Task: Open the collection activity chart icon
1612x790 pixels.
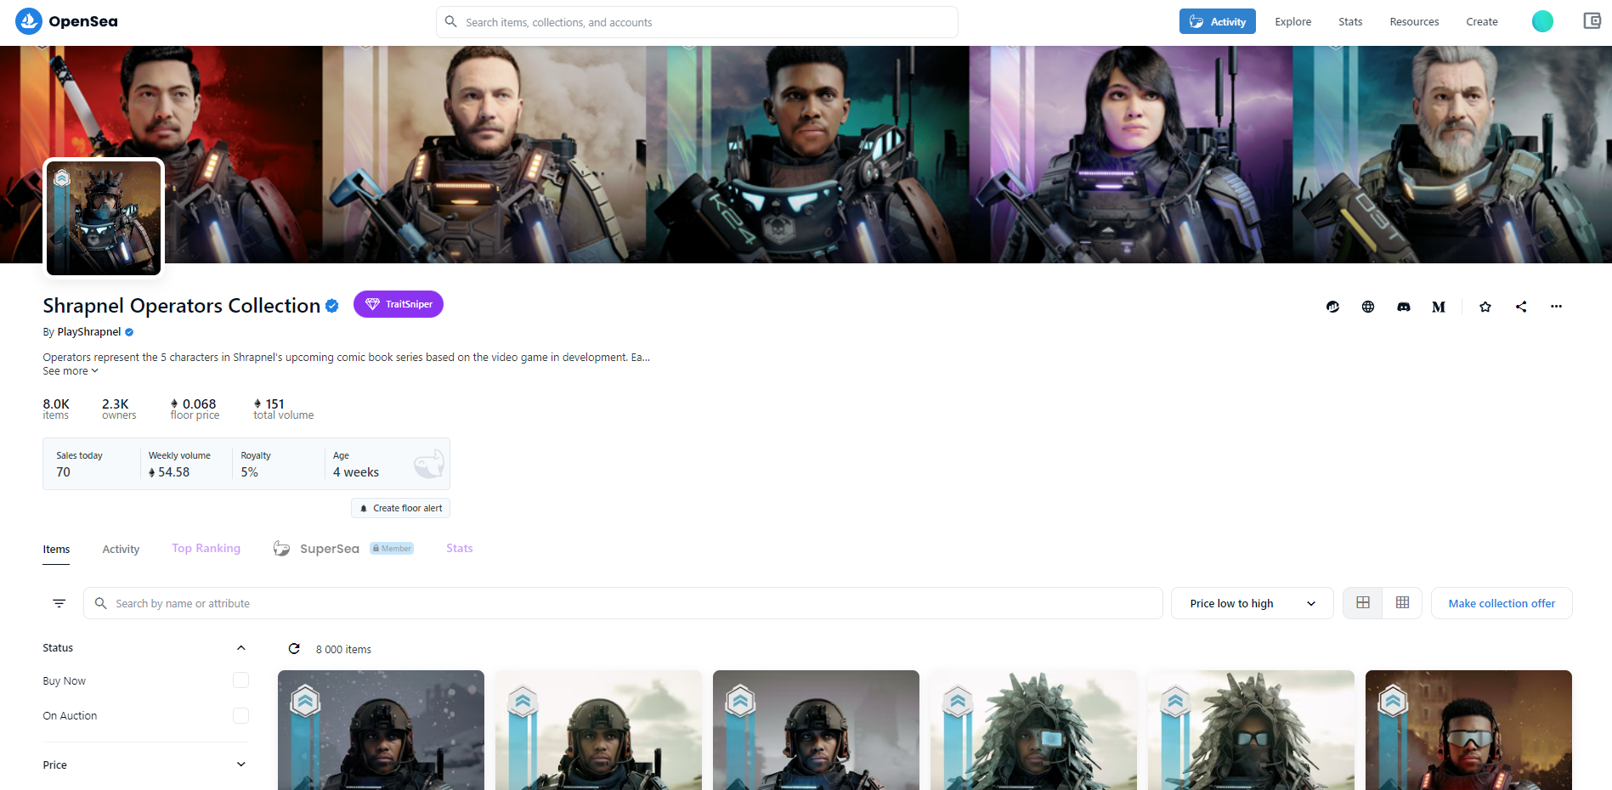Action: click(x=1332, y=307)
